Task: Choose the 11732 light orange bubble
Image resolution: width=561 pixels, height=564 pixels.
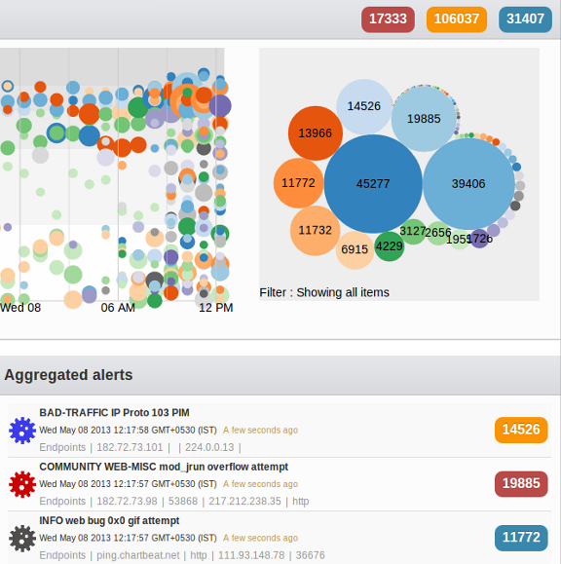Action: pyautogui.click(x=315, y=231)
